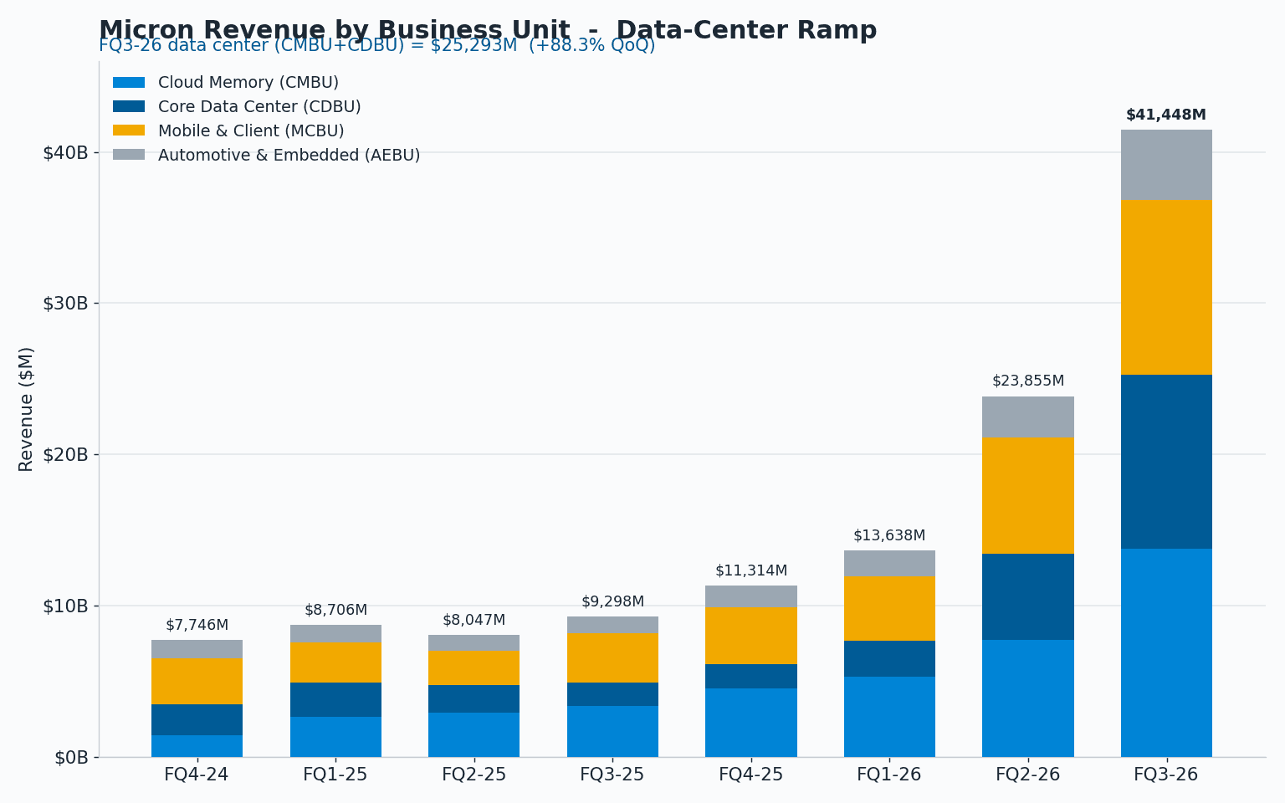Click the FQ1-26 Cloud Memory bar segment

coord(889,717)
